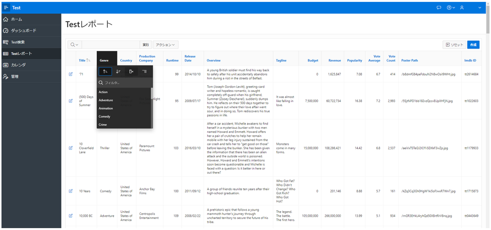Open the アクション menu
This screenshot has width=491, height=230.
coord(165,45)
